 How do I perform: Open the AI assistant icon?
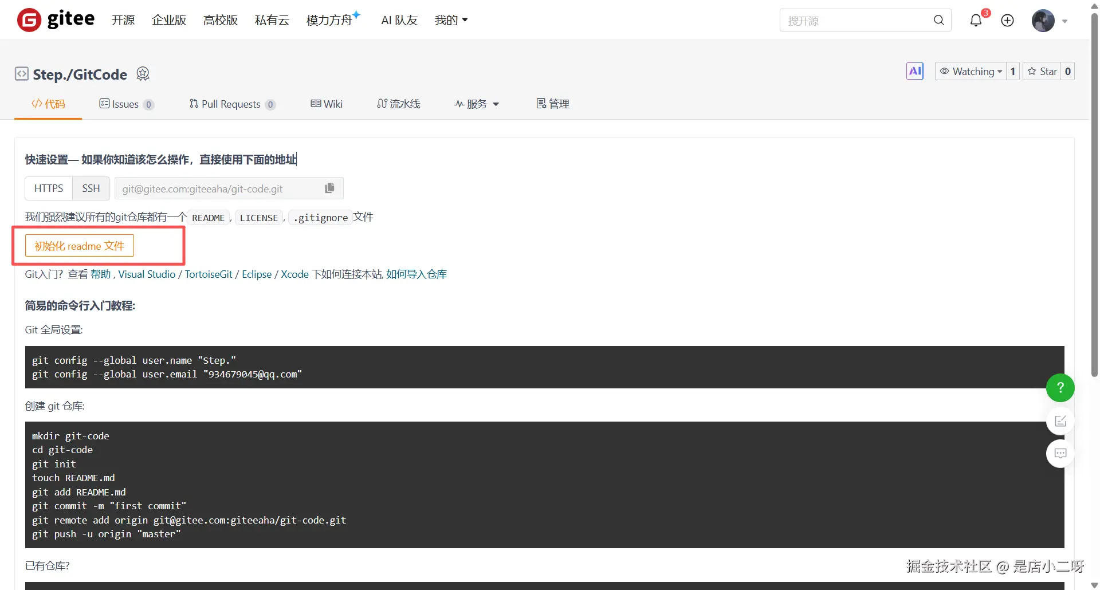(x=915, y=71)
